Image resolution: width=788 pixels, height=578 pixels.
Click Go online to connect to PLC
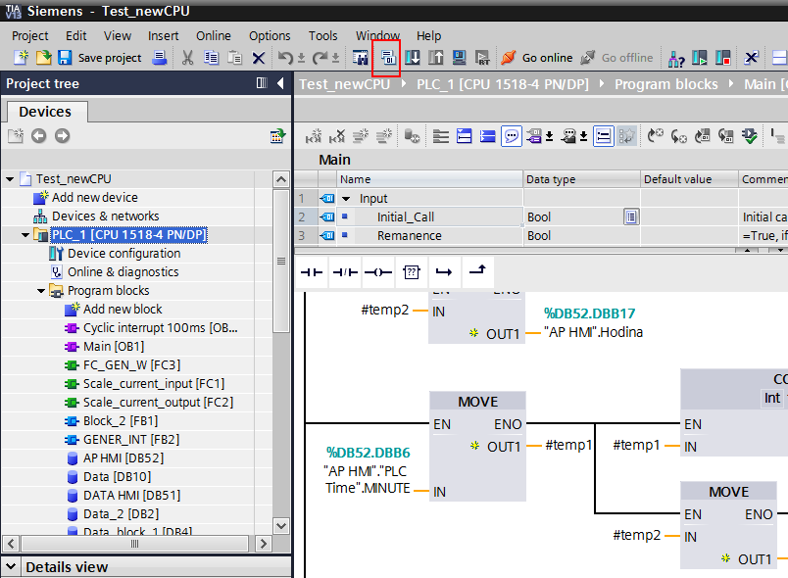pos(537,58)
